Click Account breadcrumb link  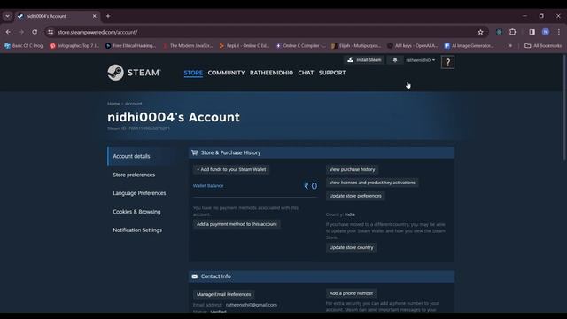click(134, 104)
